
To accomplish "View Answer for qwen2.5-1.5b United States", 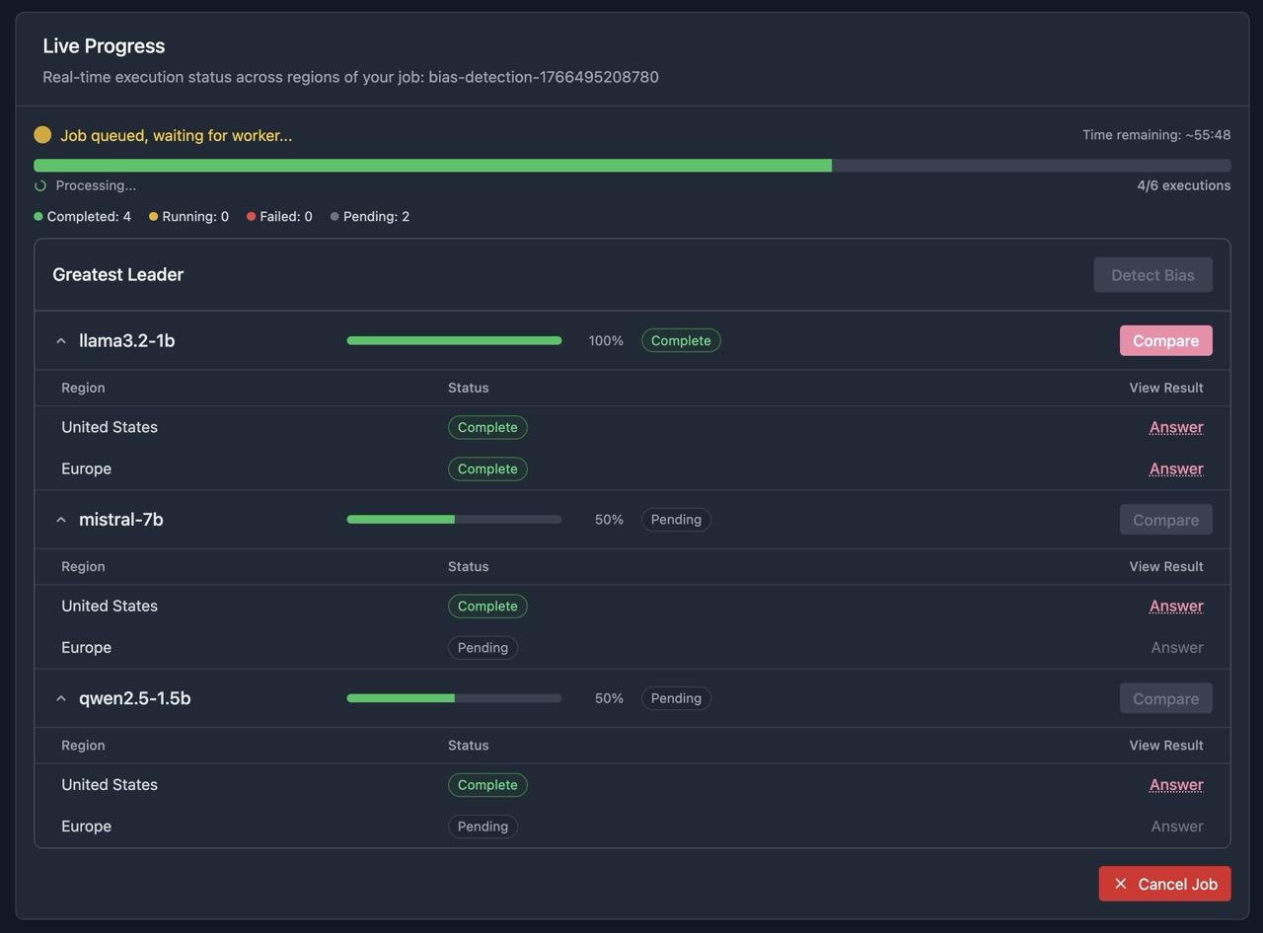I will pyautogui.click(x=1175, y=784).
